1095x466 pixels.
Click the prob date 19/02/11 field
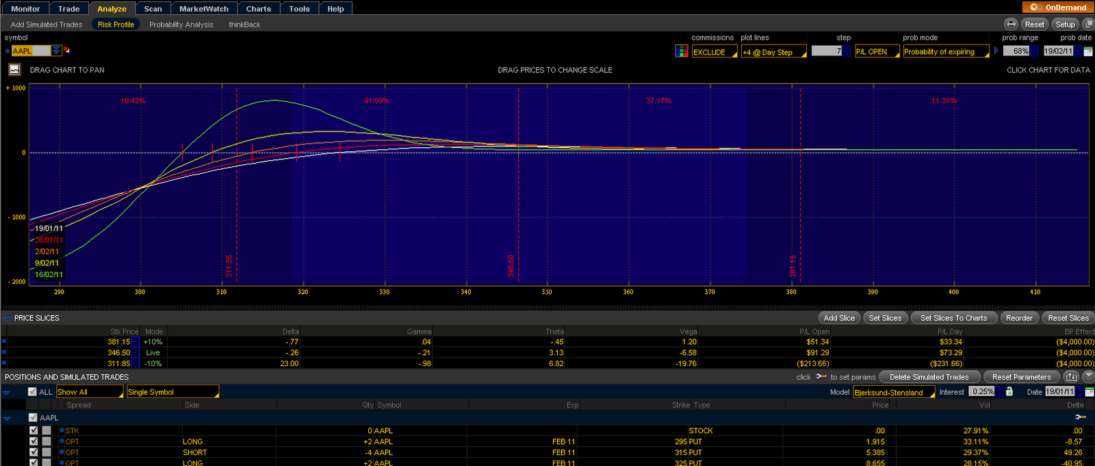tap(1058, 51)
